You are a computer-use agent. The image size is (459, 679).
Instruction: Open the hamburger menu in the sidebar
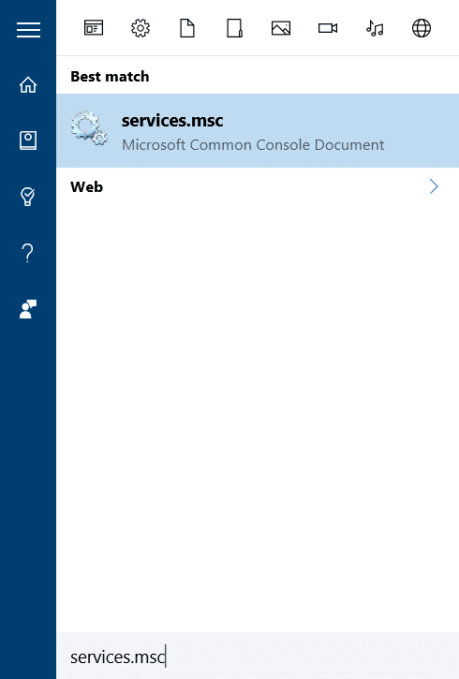coord(28,29)
